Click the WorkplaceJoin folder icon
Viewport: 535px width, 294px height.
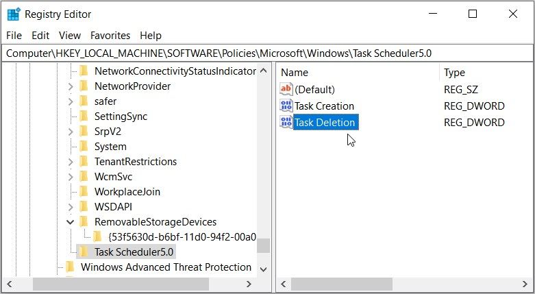(84, 192)
